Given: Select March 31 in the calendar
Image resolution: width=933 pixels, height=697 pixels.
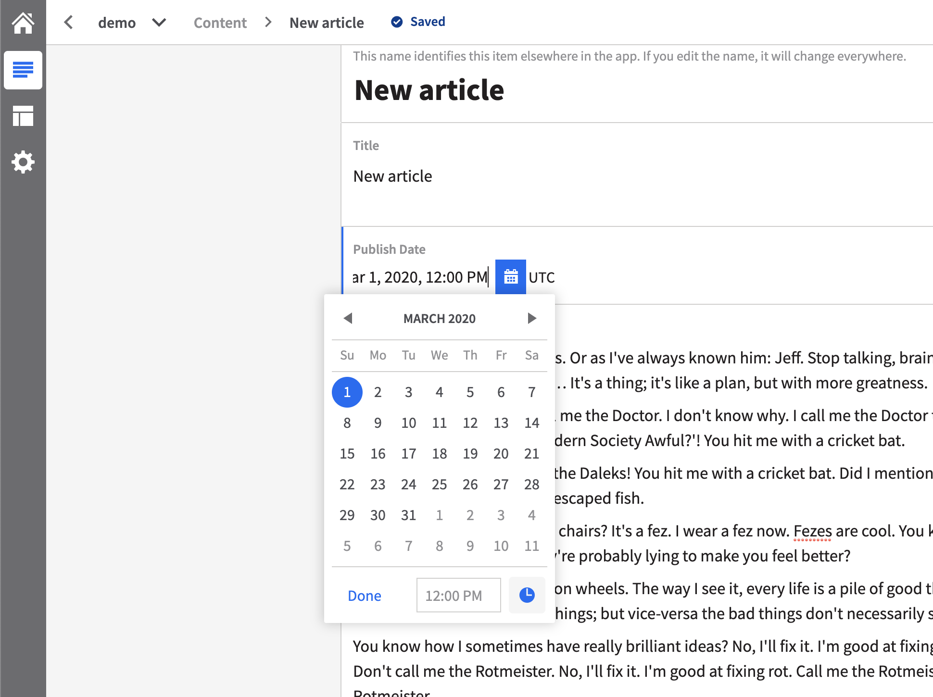Looking at the screenshot, I should pyautogui.click(x=408, y=515).
